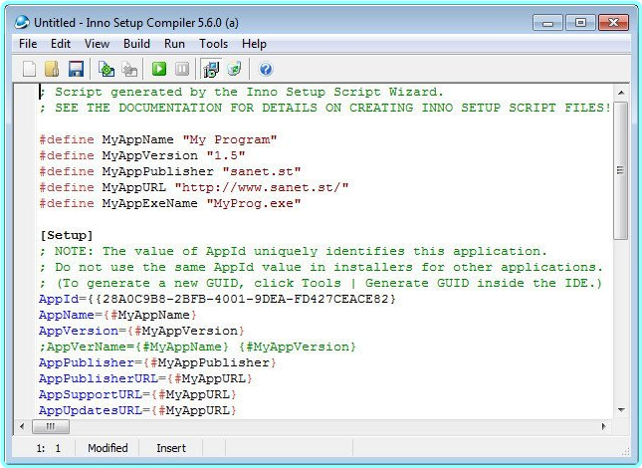The width and height of the screenshot is (642, 468).
Task: Click the horizontal scrollbar right arrow
Action: [x=602, y=426]
